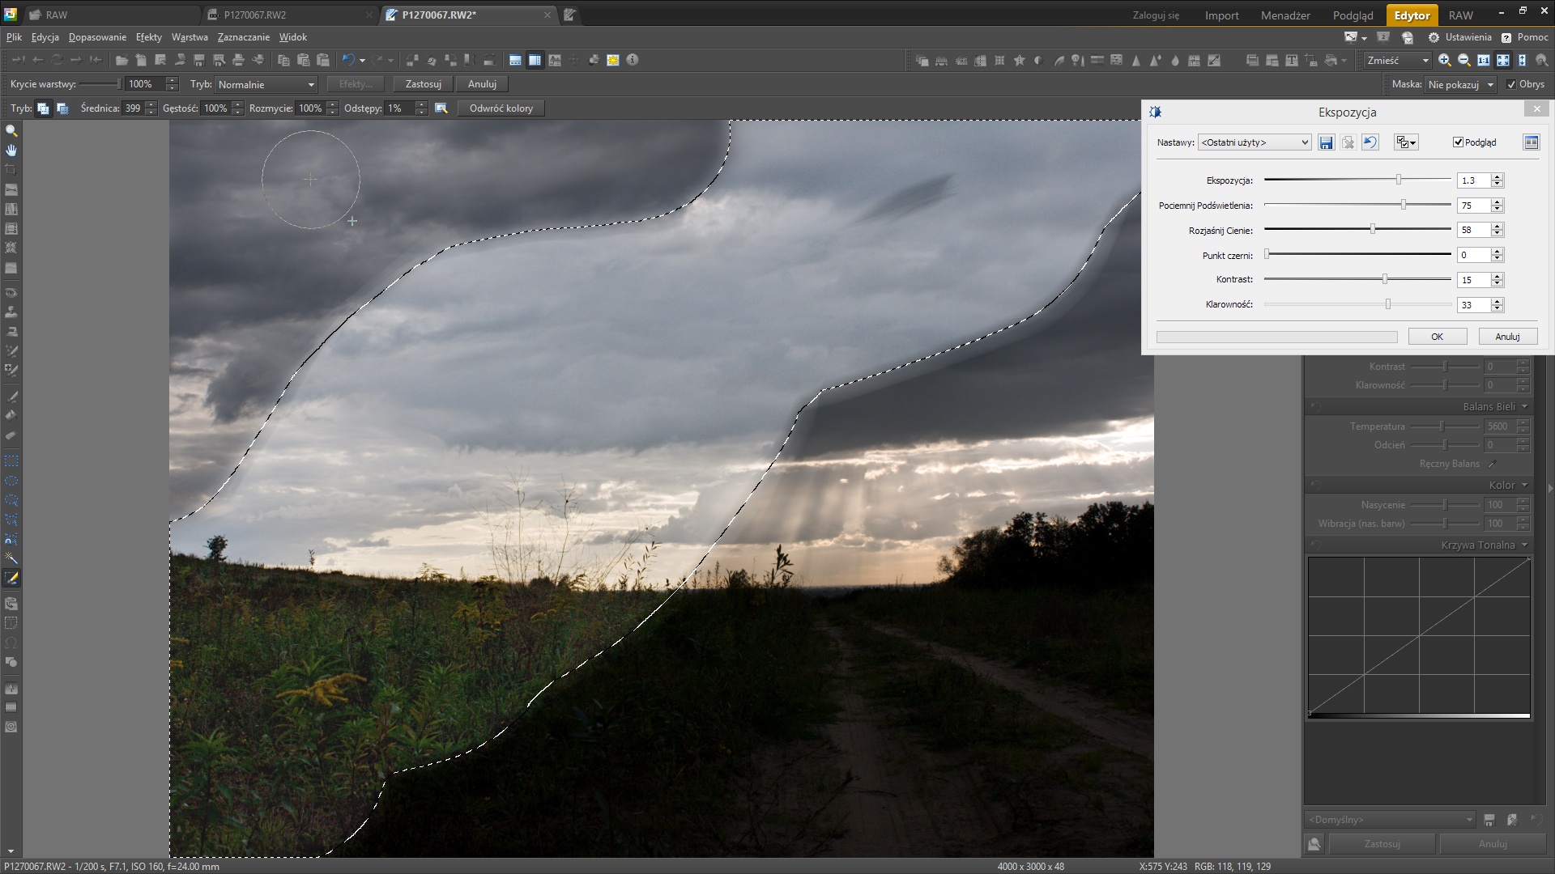This screenshot has height=874, width=1555.
Task: Click the zoom in magnifier icon
Action: tap(1444, 61)
